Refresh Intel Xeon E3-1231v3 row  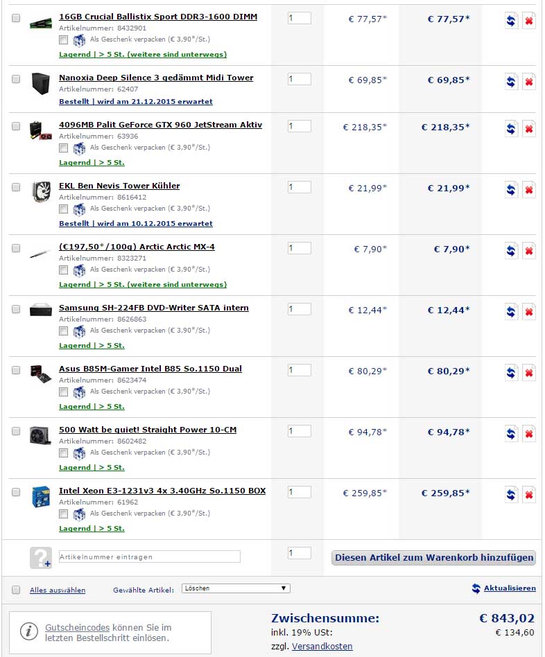coord(511,494)
